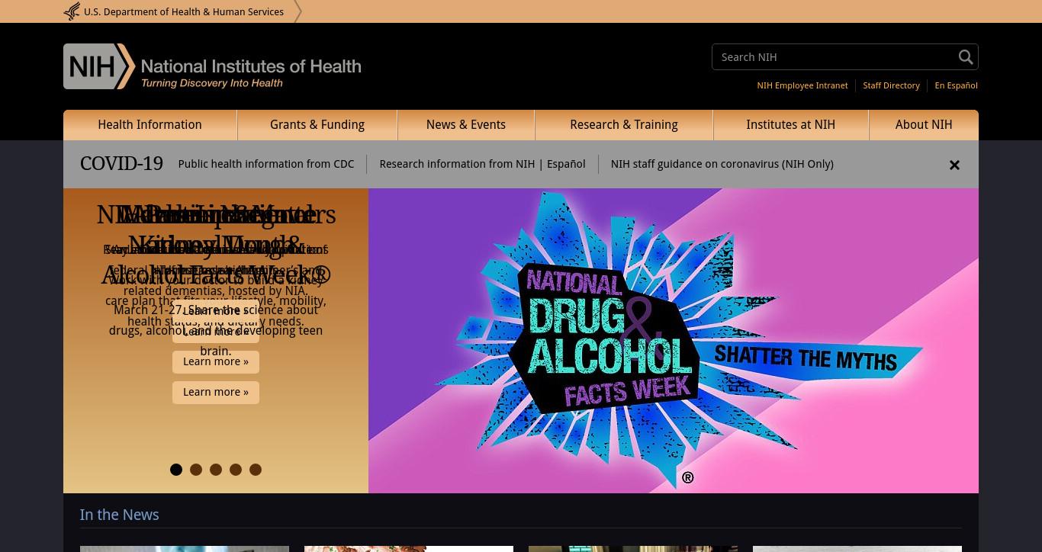Screen dimensions: 1042x552
Task: Select the second carousel slide dot
Action: pyautogui.click(x=196, y=470)
